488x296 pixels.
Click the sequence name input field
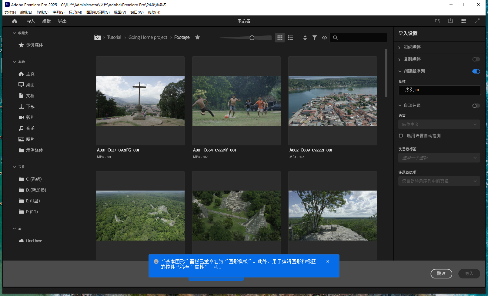(x=439, y=90)
